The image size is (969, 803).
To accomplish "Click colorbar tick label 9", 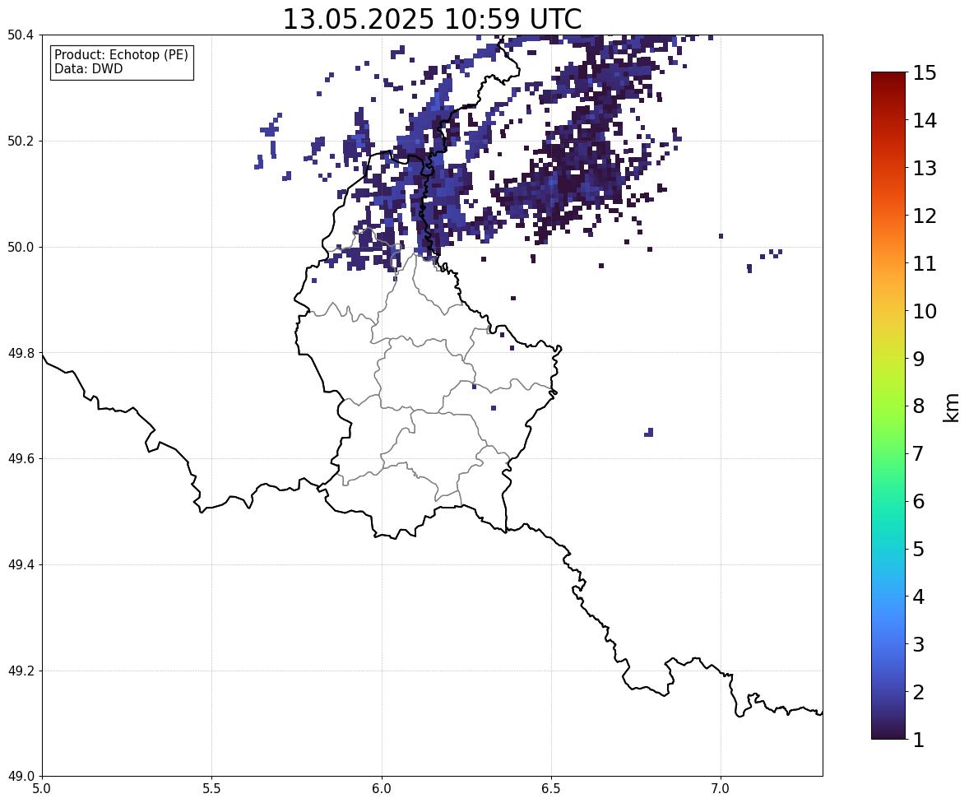I will click(x=919, y=359).
